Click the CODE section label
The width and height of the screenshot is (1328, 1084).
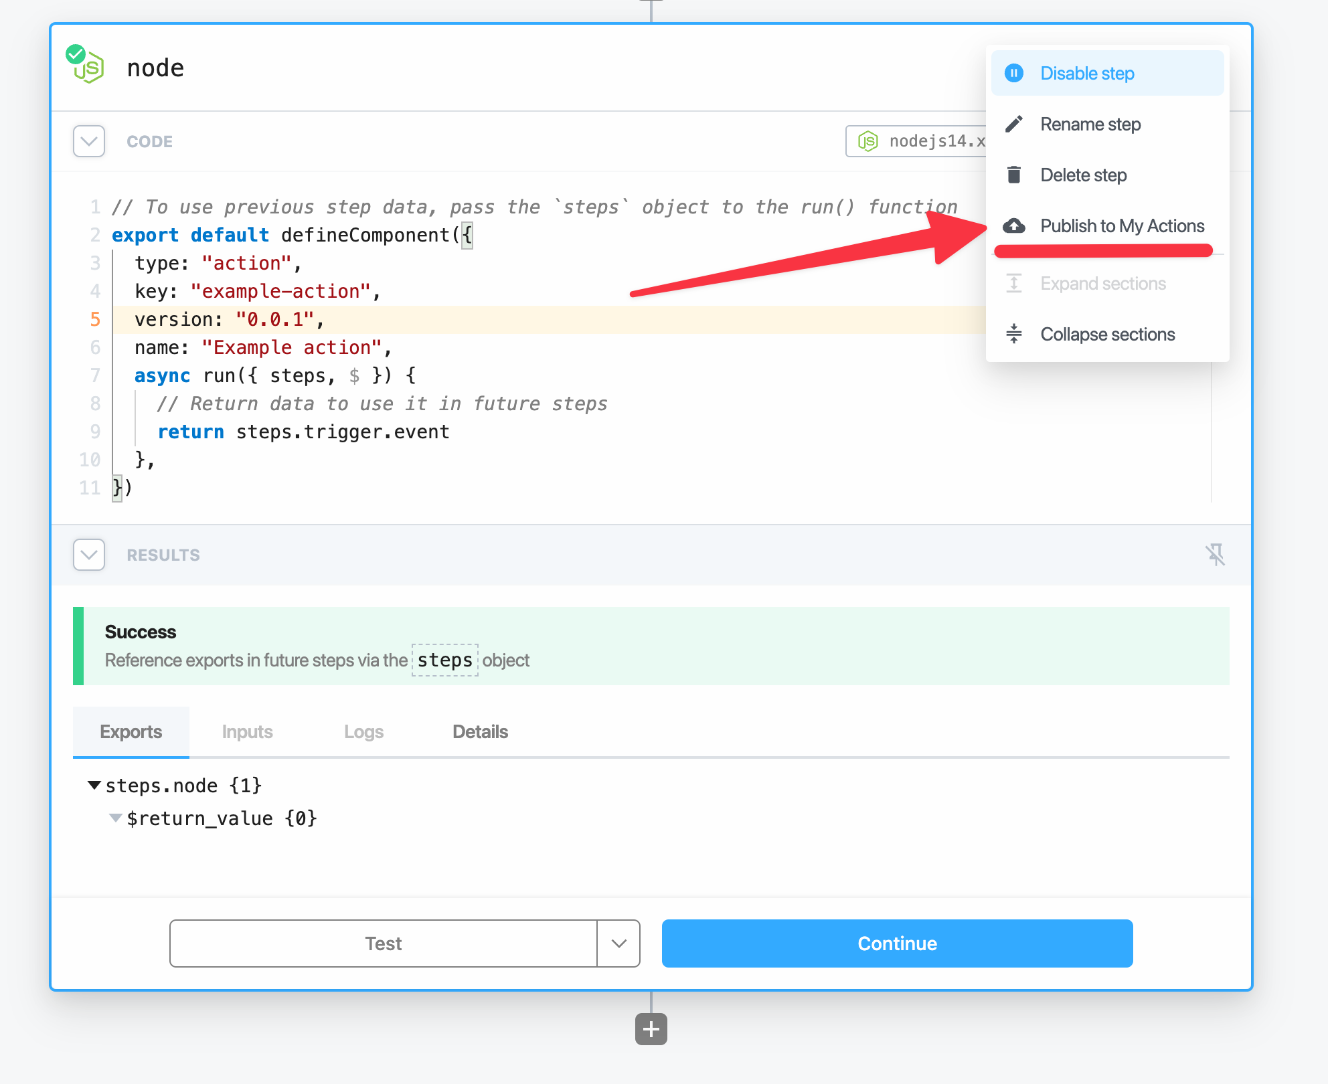click(150, 141)
